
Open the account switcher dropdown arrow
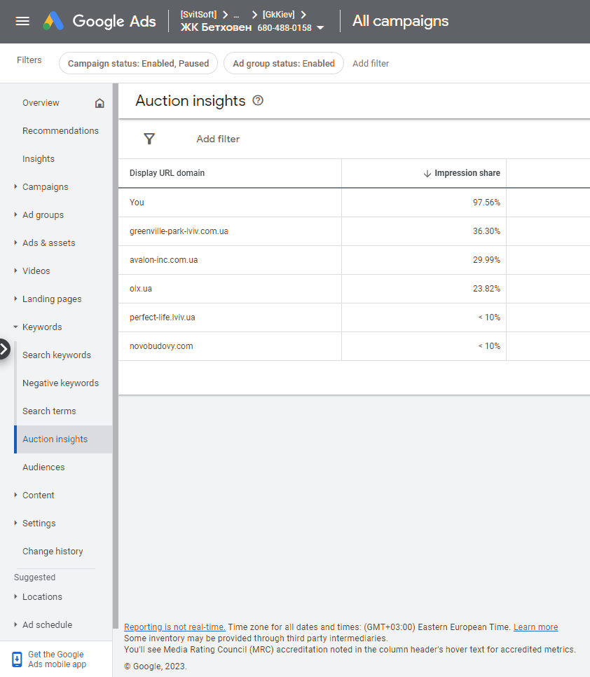pos(320,27)
